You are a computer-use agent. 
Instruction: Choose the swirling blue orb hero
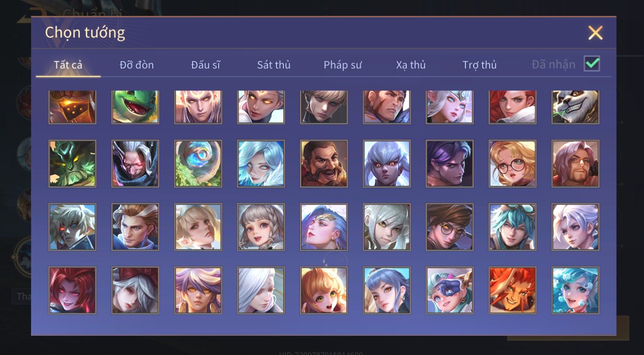click(x=198, y=164)
